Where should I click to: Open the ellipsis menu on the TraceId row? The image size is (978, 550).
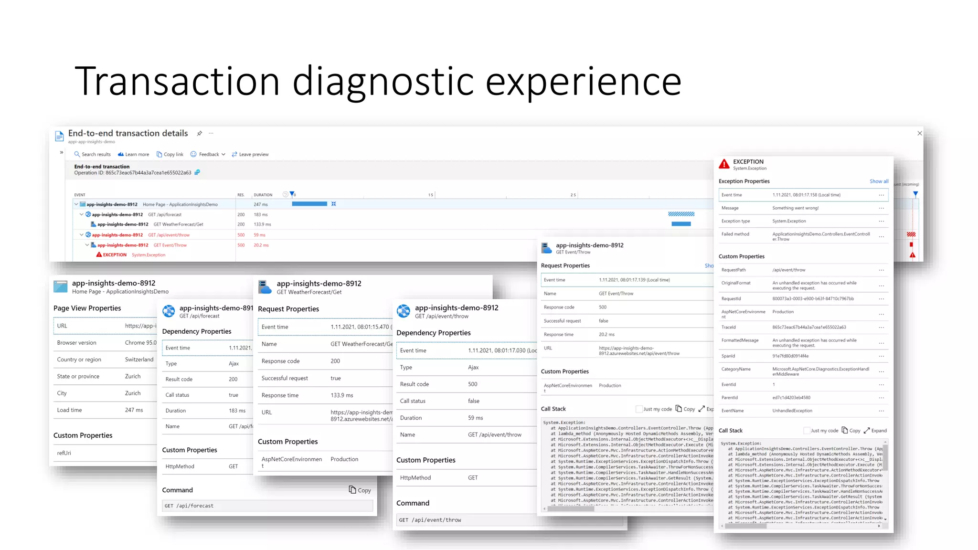point(882,328)
